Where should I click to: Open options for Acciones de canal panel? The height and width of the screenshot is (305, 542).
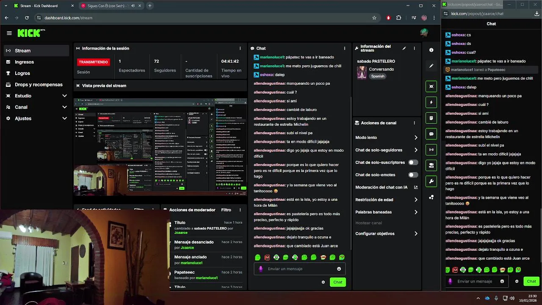(x=414, y=123)
